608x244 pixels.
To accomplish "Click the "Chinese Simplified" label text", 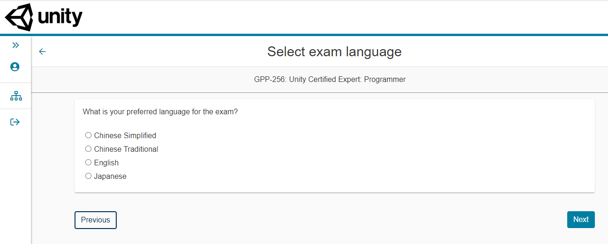I will pos(125,136).
